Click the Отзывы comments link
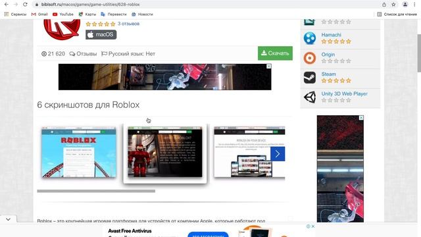The width and height of the screenshot is (421, 237). click(83, 54)
